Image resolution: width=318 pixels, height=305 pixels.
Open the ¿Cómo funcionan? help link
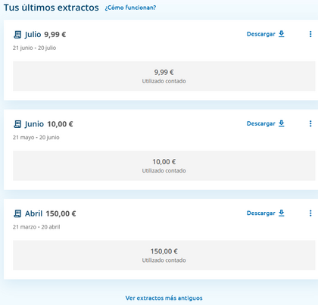click(x=130, y=8)
